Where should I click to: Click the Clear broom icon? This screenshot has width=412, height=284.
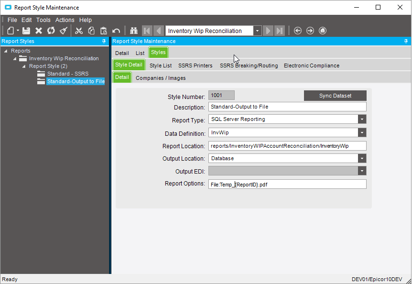pos(64,31)
